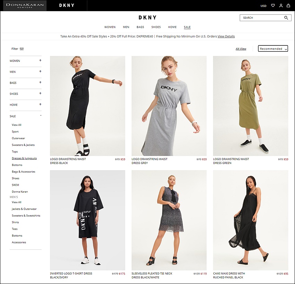The height and width of the screenshot is (284, 295).
Task: Select men's Tees category
Action: pyautogui.click(x=15, y=229)
